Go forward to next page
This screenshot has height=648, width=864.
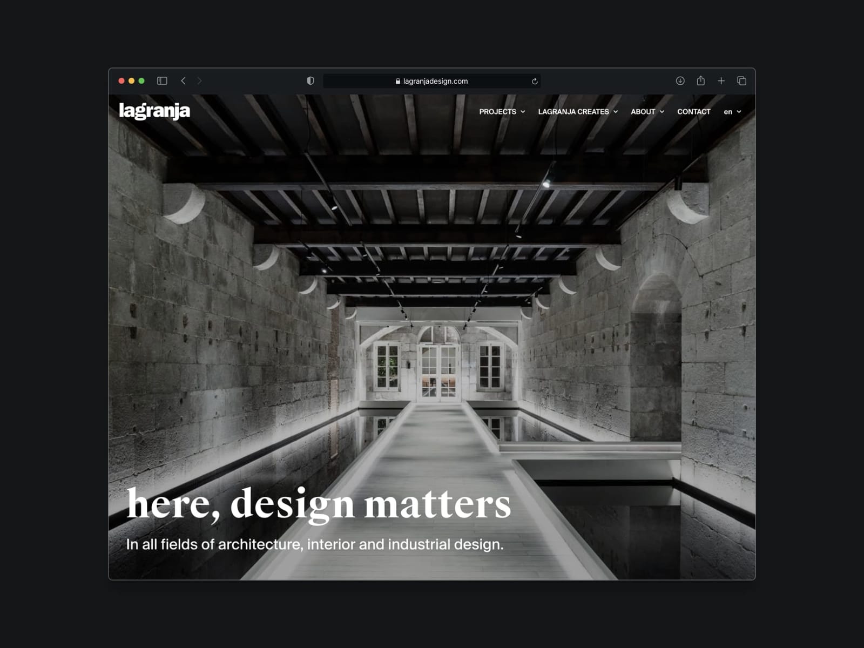[x=199, y=81]
